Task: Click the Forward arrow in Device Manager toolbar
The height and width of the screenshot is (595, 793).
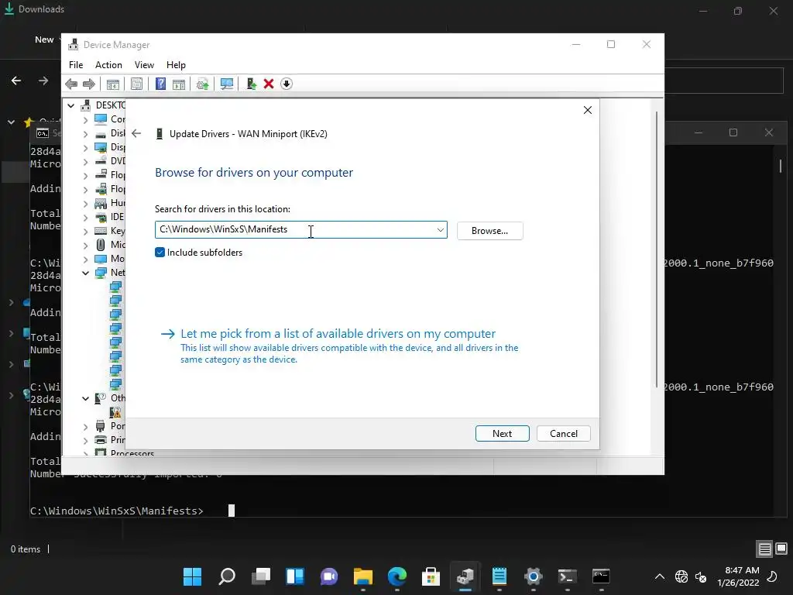Action: [88, 84]
